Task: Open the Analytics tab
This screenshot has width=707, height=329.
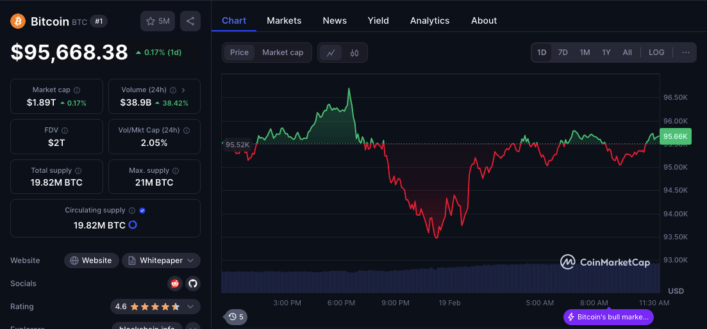Action: click(x=429, y=20)
